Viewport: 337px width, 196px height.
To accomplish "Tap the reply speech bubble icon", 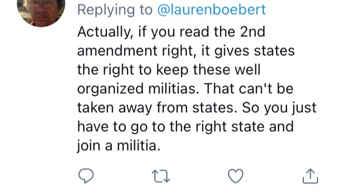I will point(86,176).
